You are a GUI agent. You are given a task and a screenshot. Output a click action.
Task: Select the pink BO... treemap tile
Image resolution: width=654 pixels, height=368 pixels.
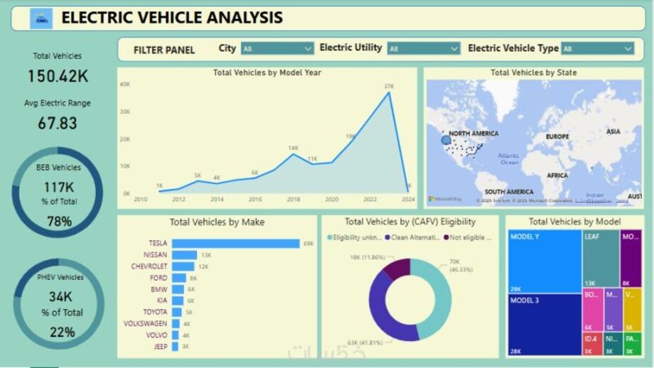pyautogui.click(x=593, y=309)
